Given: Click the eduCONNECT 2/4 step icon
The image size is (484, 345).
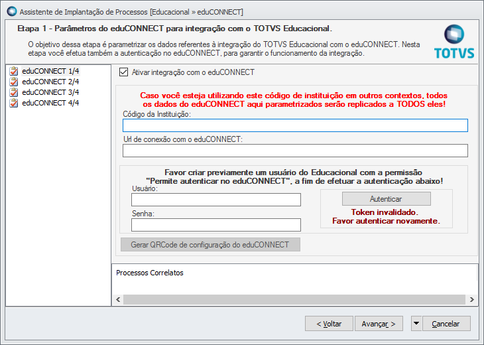Looking at the screenshot, I should pyautogui.click(x=14, y=82).
